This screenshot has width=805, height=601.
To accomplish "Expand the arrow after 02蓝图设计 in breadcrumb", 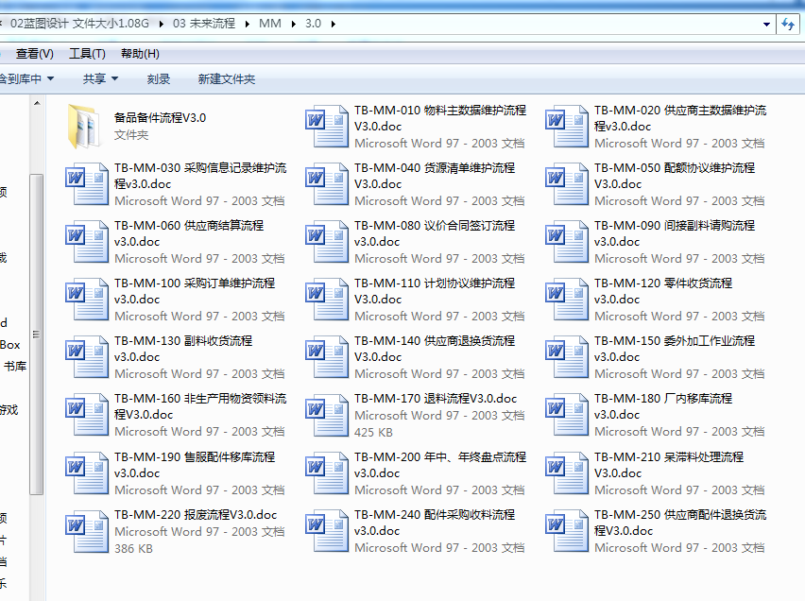I will coord(162,24).
